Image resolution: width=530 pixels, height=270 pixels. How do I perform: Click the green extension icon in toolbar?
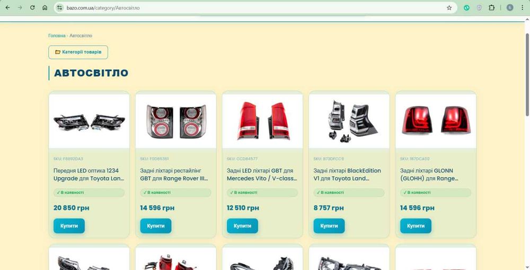467,8
